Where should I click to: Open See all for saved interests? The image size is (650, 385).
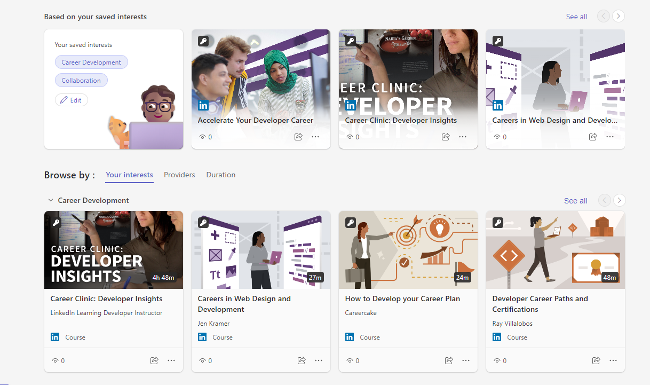pyautogui.click(x=576, y=17)
